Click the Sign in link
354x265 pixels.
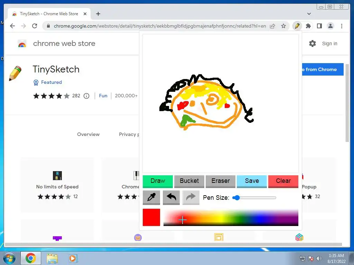tap(329, 43)
